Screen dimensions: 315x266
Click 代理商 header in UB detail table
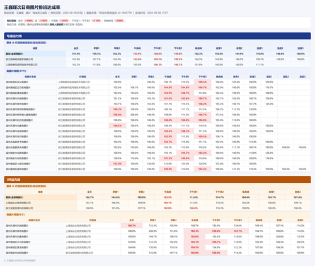tap(93, 220)
